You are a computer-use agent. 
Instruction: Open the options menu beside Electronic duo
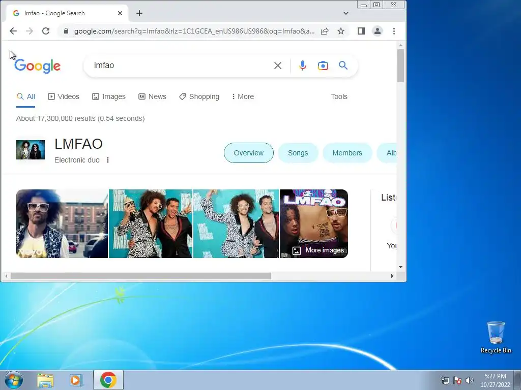pos(108,160)
